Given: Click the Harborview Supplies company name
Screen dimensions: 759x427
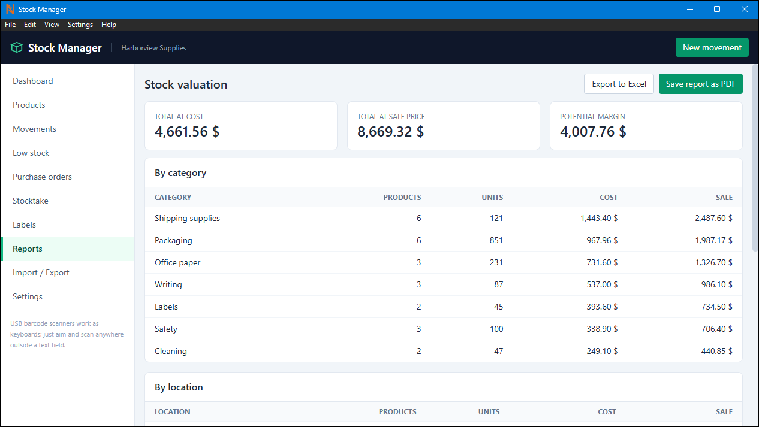Looking at the screenshot, I should [153, 48].
